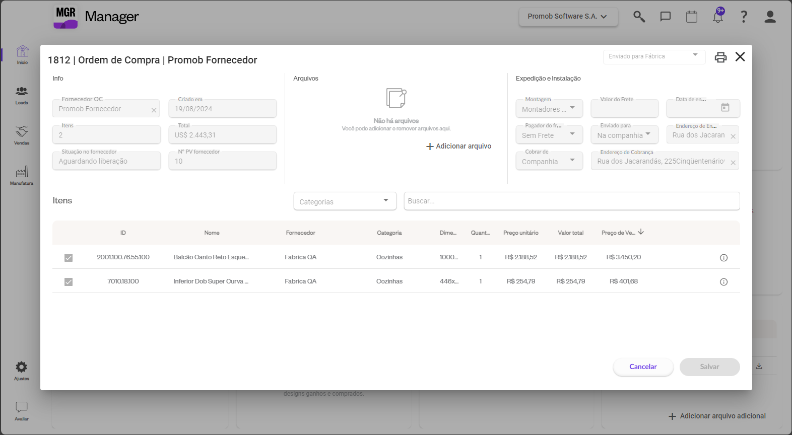Clear the Endereço de Entrega field
This screenshot has width=792, height=435.
[x=733, y=136]
